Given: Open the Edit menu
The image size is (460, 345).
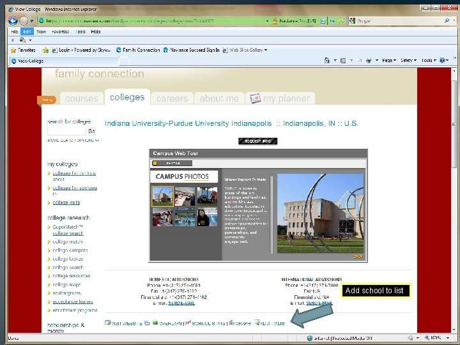Looking at the screenshot, I should click(27, 31).
